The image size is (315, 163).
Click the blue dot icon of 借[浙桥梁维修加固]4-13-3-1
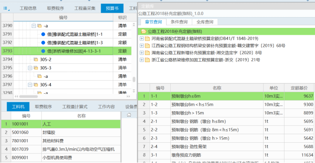(43, 51)
